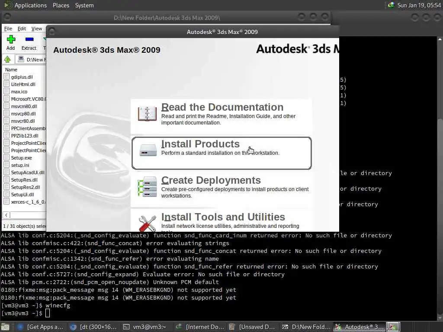Click the Name column header in 7-Zip
Viewport: 443px width, 332px height.
11,70
